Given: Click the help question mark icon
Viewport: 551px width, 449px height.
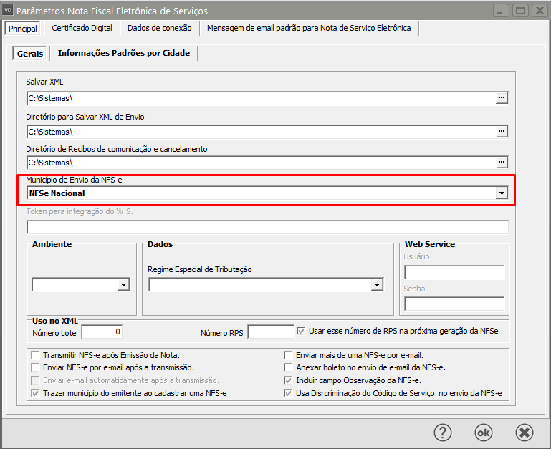Looking at the screenshot, I should click(444, 432).
